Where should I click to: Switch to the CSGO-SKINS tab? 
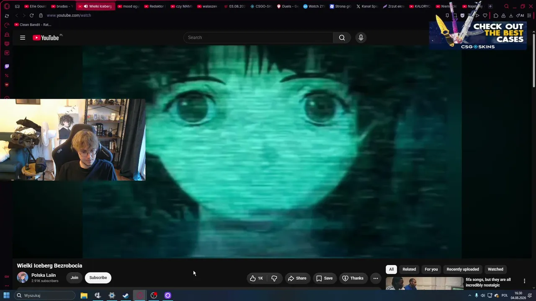pos(261,6)
